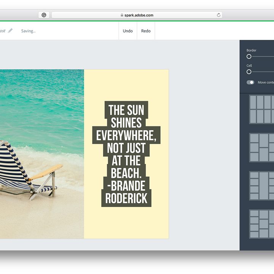
Task: Toggle the Move content switch
Action: coord(250,82)
